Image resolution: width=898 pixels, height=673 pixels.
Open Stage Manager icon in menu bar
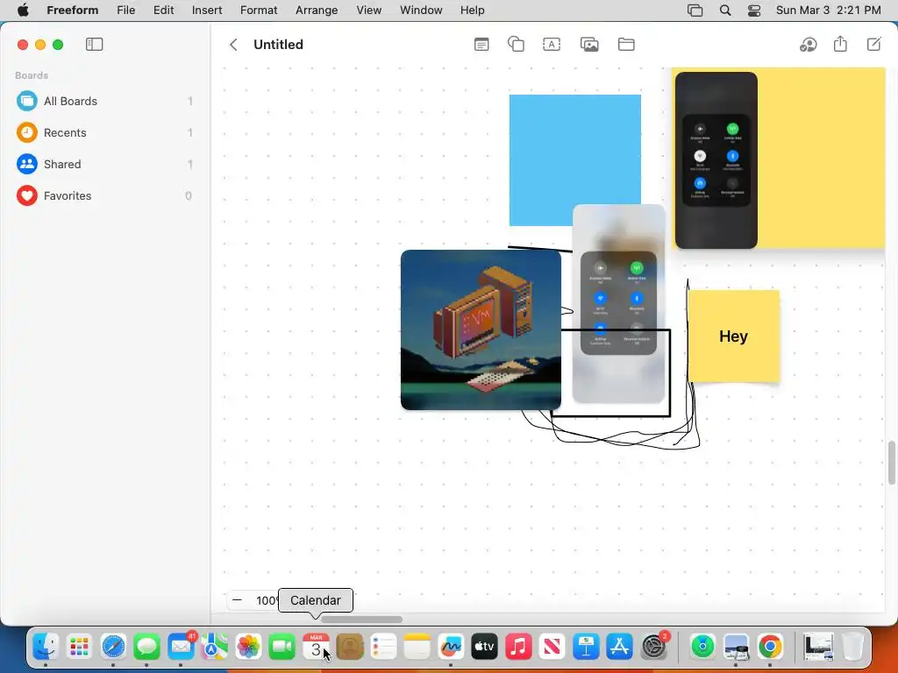coord(695,11)
